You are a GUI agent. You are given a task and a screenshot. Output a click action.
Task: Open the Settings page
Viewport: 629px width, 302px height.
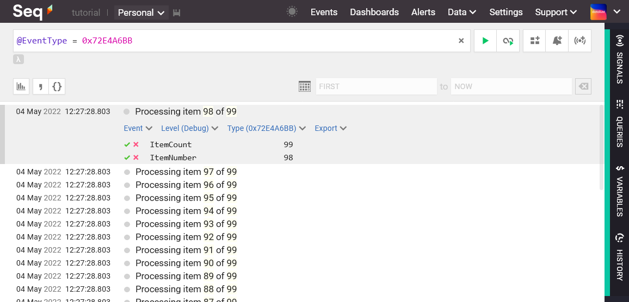pos(506,12)
